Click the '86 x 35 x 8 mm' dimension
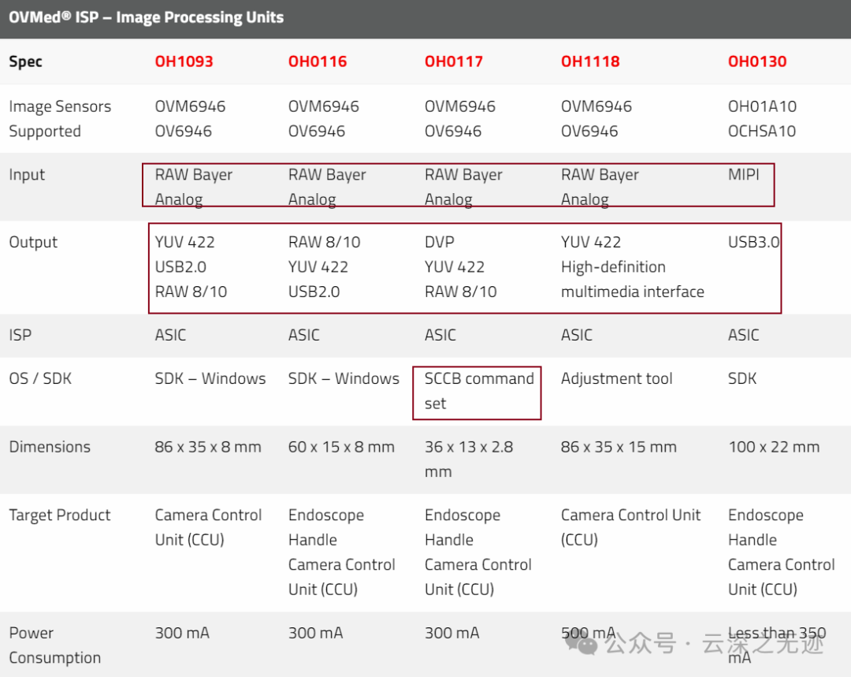This screenshot has width=851, height=677. tap(208, 447)
